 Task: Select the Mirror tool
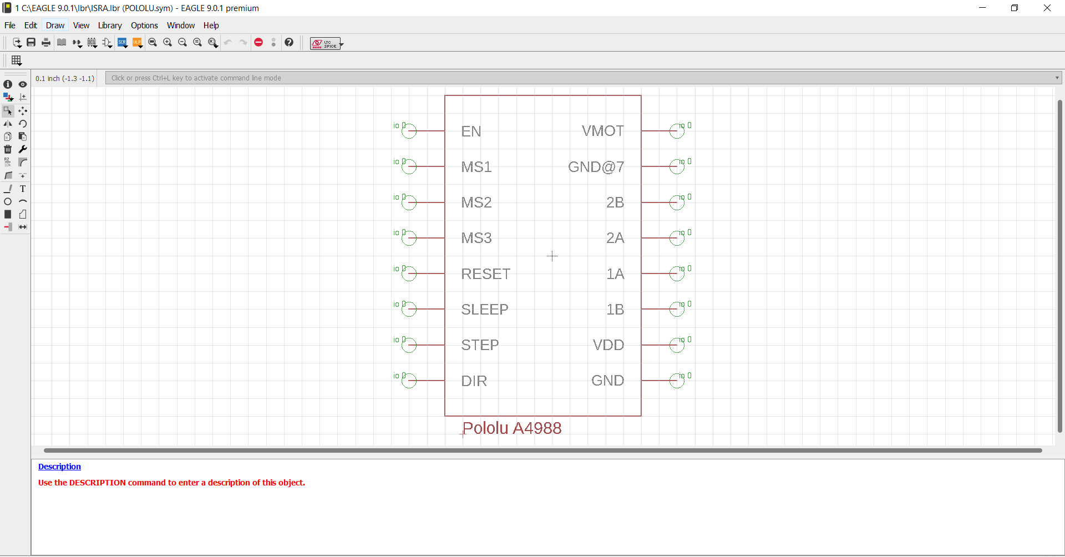click(8, 124)
